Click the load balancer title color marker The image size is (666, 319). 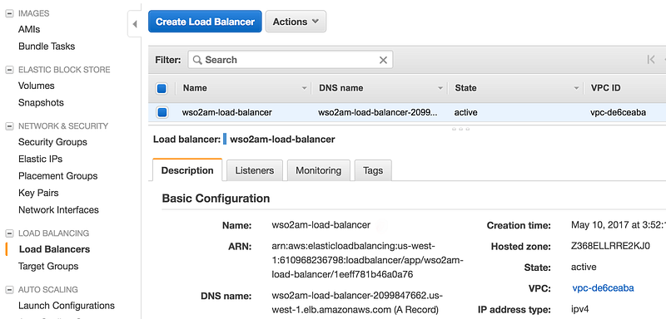coord(225,139)
